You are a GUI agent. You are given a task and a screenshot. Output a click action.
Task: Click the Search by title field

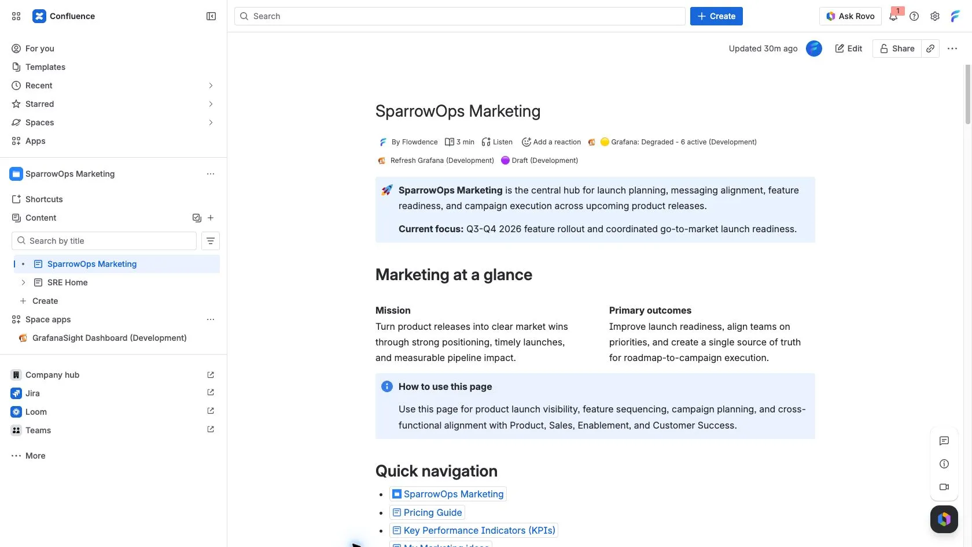104,241
